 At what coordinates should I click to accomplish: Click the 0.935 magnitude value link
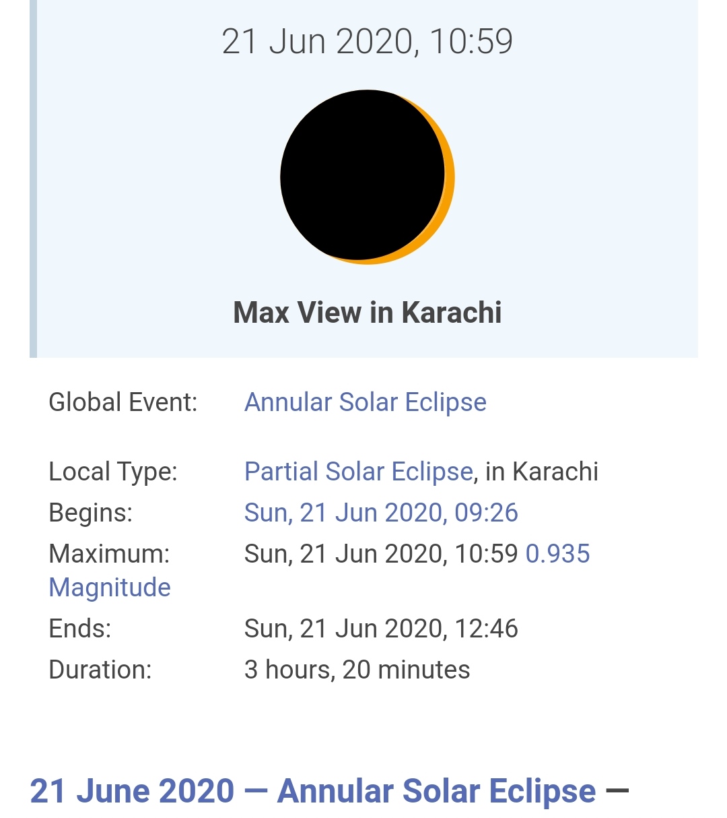click(557, 554)
